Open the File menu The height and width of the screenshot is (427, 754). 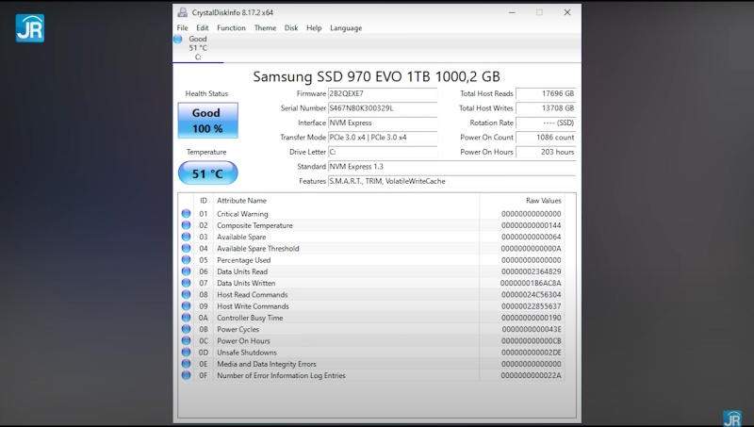tap(183, 28)
